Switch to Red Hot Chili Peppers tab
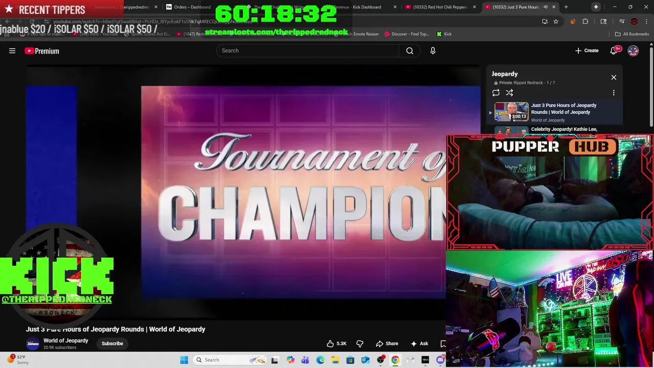654x368 pixels. (439, 7)
